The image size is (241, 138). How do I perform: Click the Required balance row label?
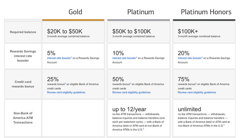pos(23,32)
